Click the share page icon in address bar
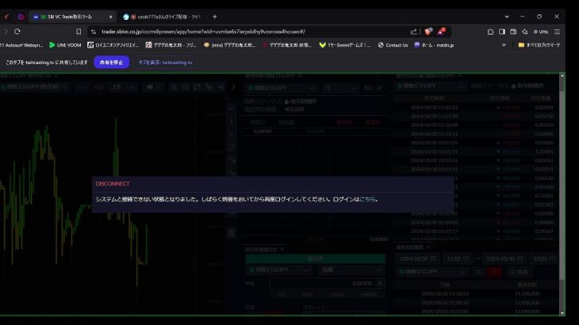Screen dimensions: 579x325 [x=413, y=32]
